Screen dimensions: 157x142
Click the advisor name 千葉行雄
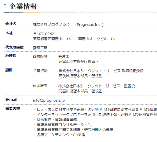pyautogui.click(x=40, y=71)
